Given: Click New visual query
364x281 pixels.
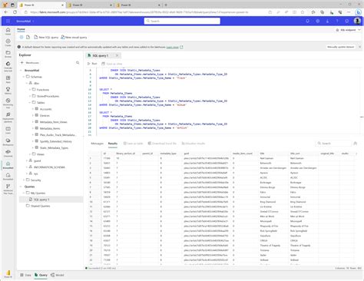Looking at the screenshot, I should pos(74,38).
